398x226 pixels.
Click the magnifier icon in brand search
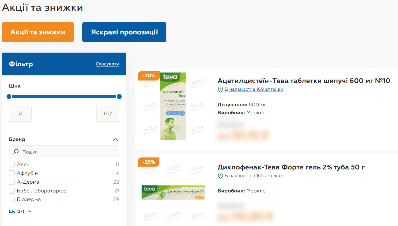16,152
